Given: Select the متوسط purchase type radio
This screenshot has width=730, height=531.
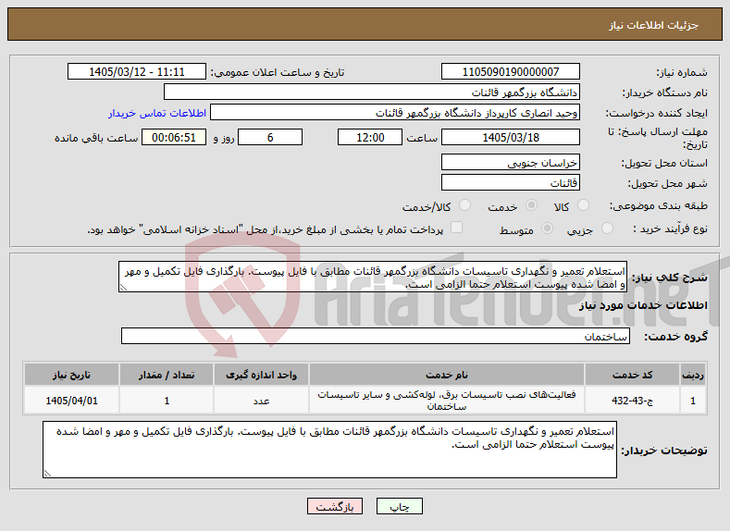Looking at the screenshot, I should click(548, 228).
